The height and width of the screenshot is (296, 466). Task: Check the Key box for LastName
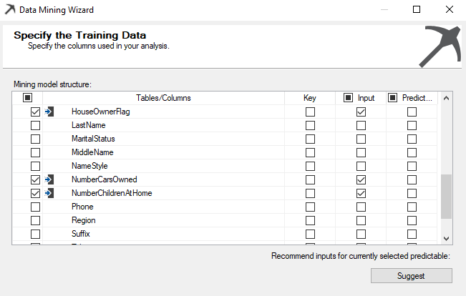(310, 125)
